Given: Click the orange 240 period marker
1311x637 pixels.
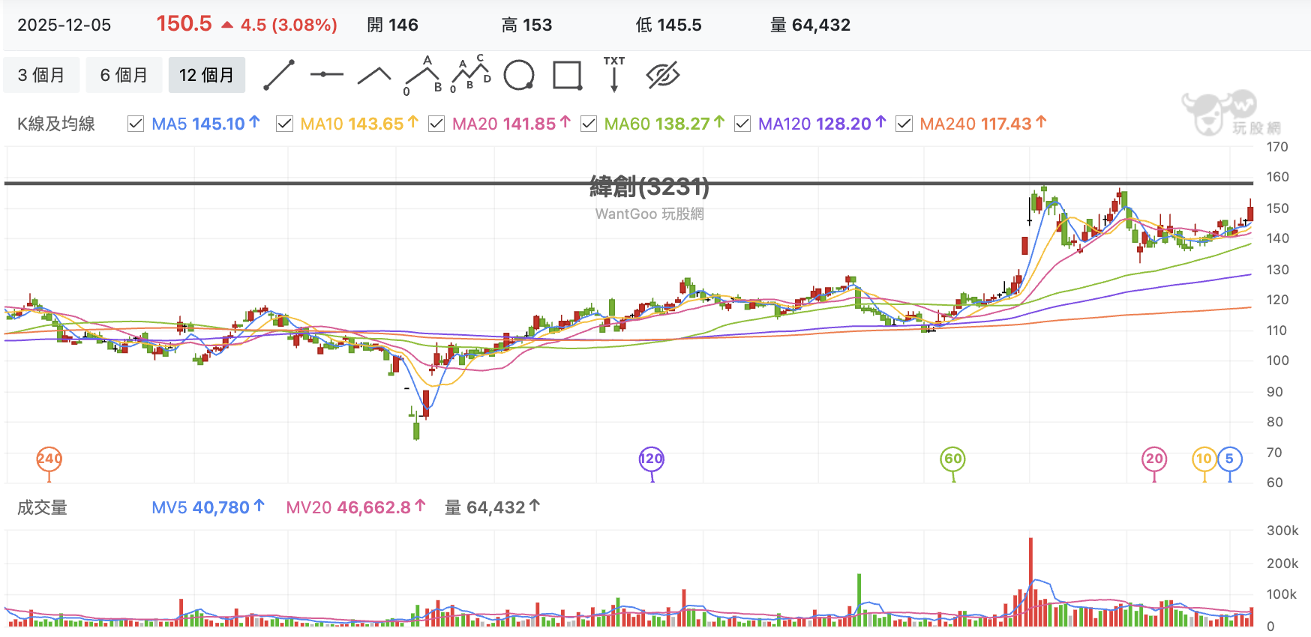Looking at the screenshot, I should (49, 459).
